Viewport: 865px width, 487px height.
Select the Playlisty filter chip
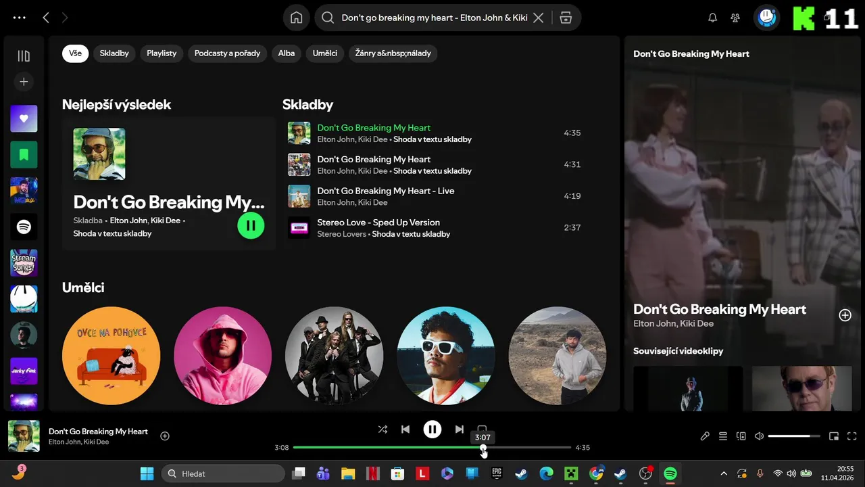tap(162, 53)
